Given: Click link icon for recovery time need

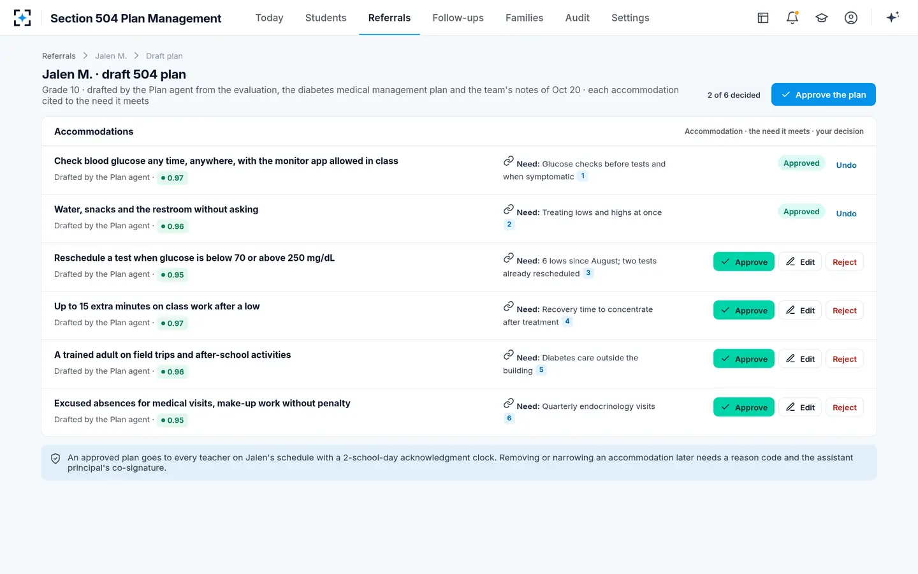Looking at the screenshot, I should [508, 306].
